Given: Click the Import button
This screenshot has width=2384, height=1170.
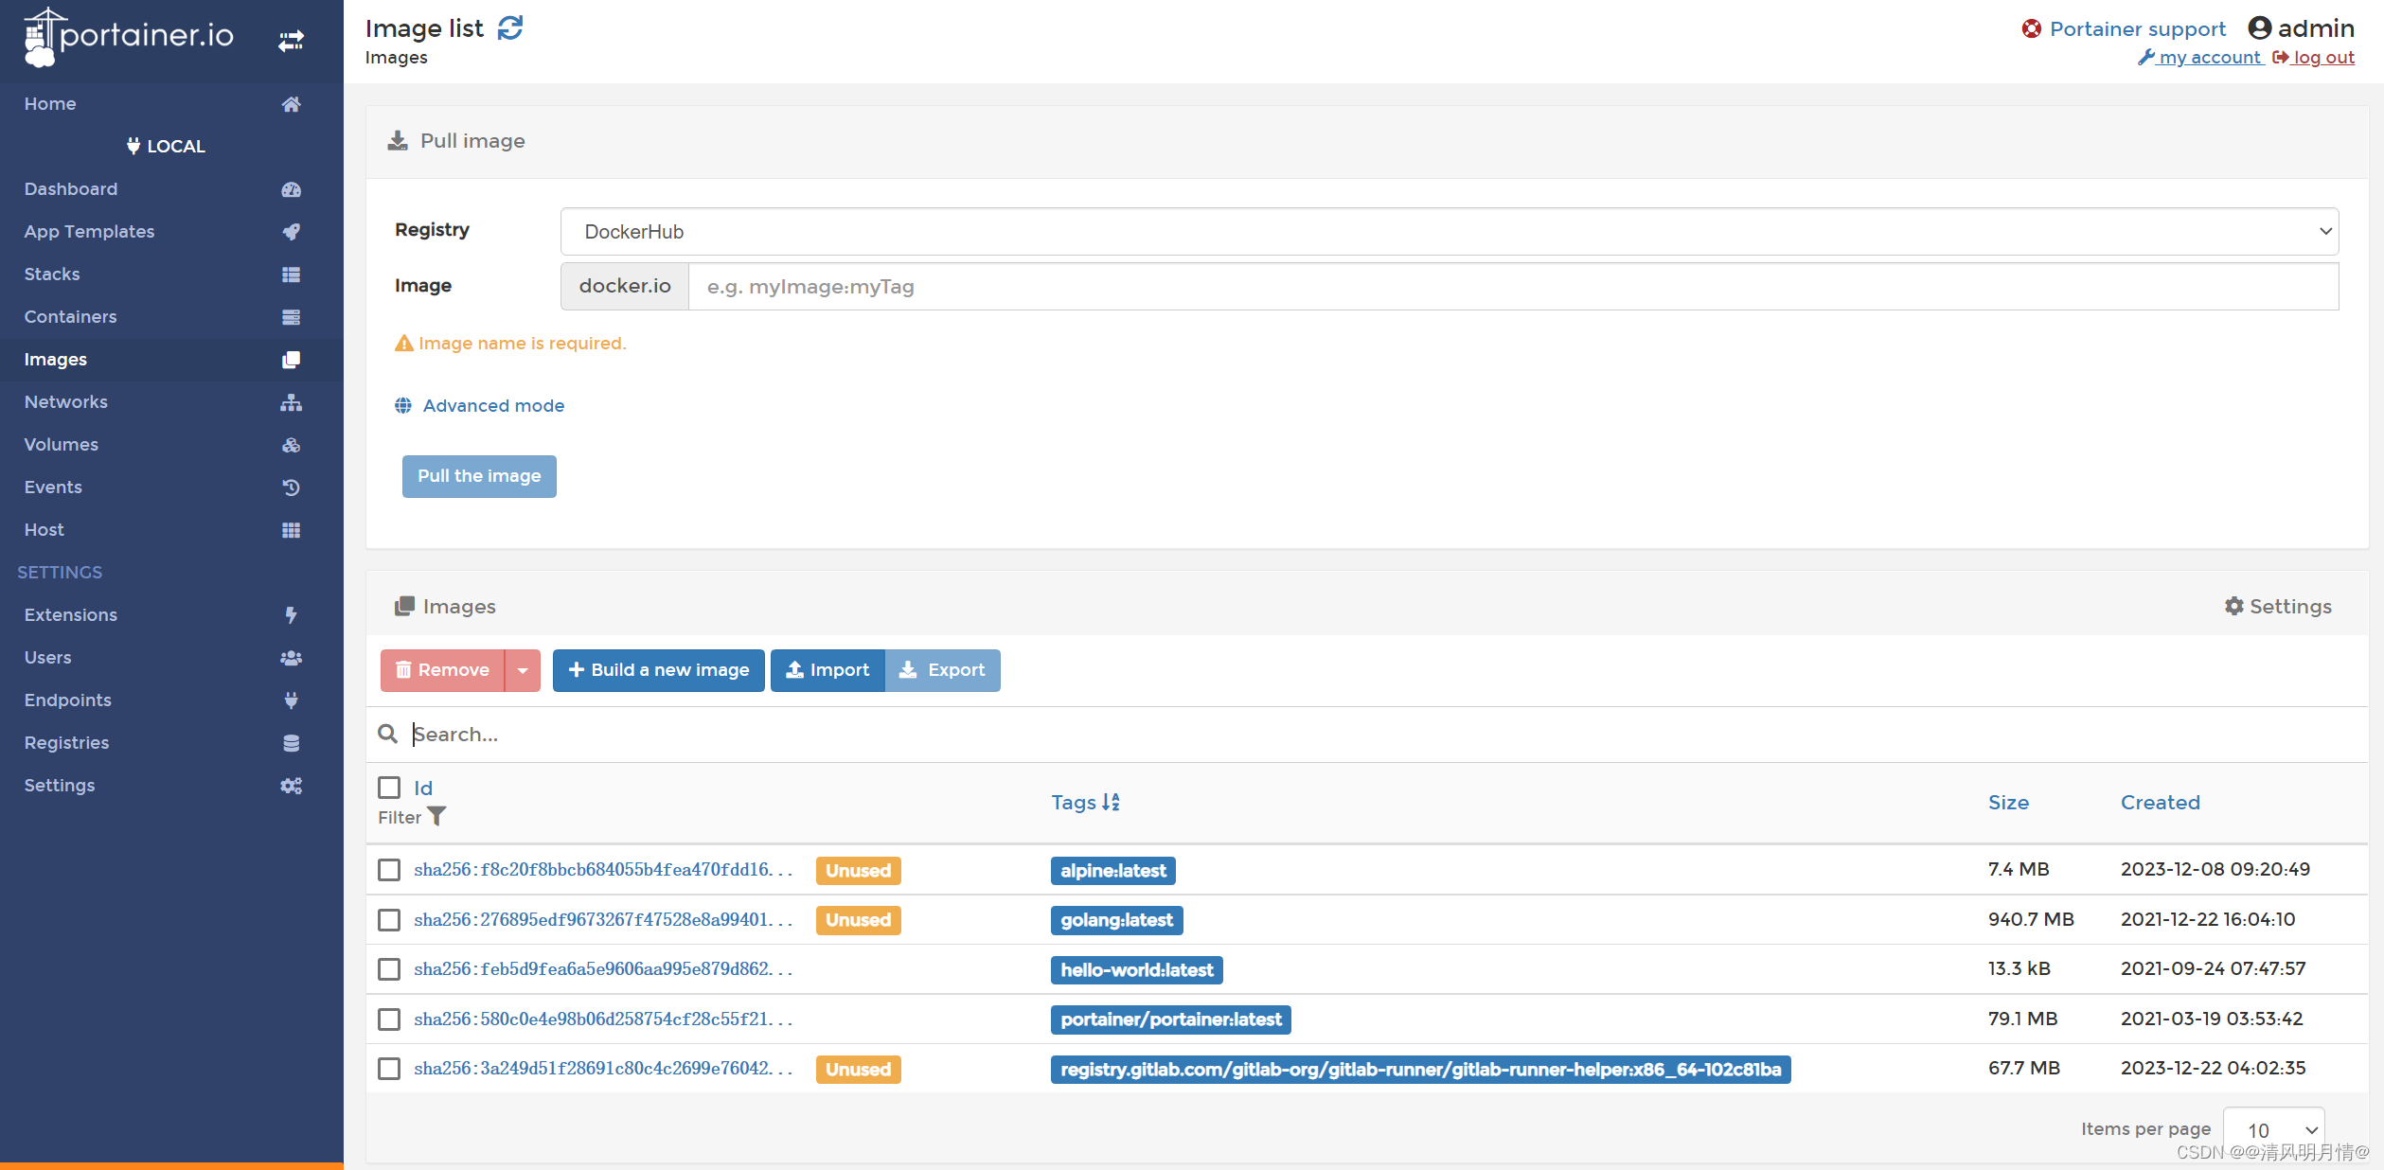Looking at the screenshot, I should [x=827, y=670].
